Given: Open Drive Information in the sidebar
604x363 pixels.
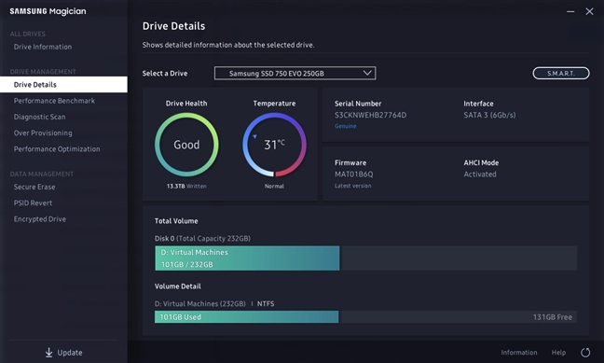Looking at the screenshot, I should pyautogui.click(x=43, y=47).
